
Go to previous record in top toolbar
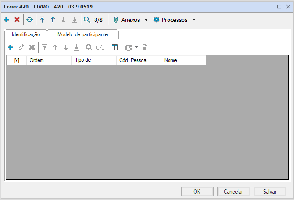[52, 20]
